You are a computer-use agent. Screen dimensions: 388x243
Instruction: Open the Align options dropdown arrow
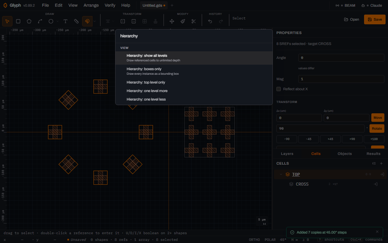(x=113, y=21)
